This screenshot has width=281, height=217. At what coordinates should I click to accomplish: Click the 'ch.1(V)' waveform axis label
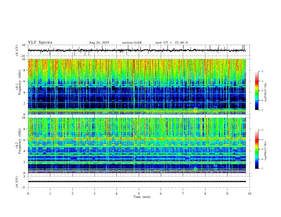pos(17,50)
